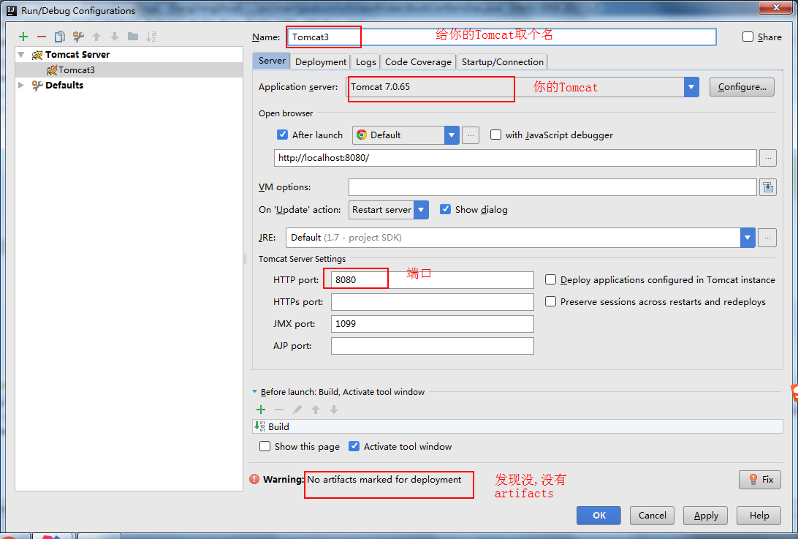The image size is (798, 539).
Task: Switch to the Server tab
Action: 272,61
